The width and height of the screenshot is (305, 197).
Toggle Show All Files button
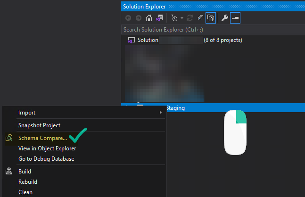[x=211, y=18]
